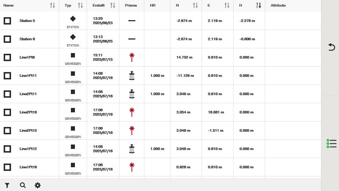
Task: Open the Station 6 point entry
Action: [x=27, y=39]
